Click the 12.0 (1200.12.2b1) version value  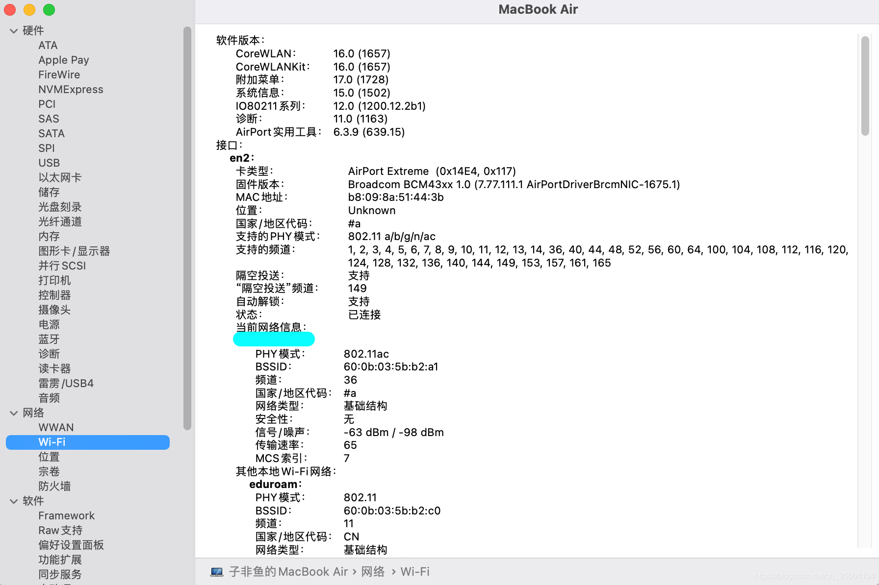tap(380, 106)
